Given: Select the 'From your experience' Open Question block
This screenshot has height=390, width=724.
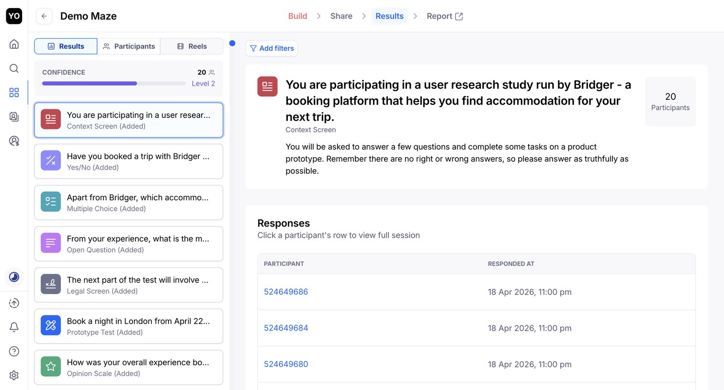Looking at the screenshot, I should click(x=129, y=244).
